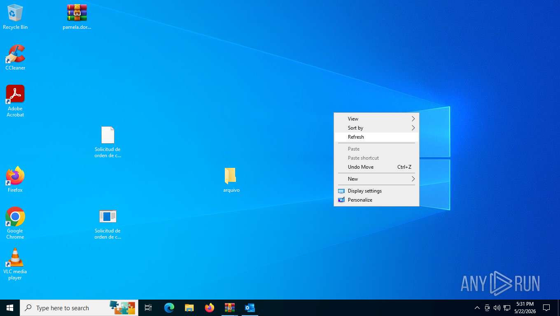Click the Type here to search box

79,308
